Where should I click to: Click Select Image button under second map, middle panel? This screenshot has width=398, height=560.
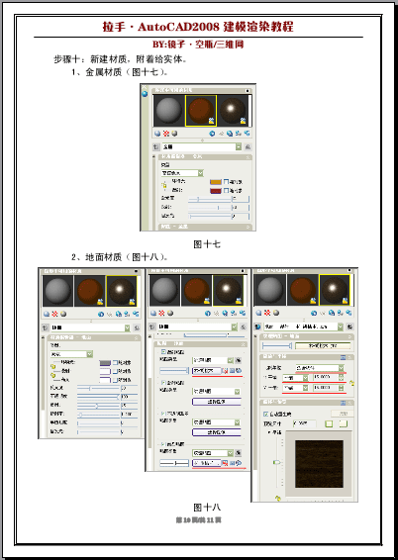[x=217, y=402]
